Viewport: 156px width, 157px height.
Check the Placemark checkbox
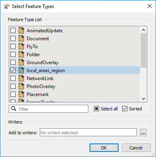(x=13, y=94)
